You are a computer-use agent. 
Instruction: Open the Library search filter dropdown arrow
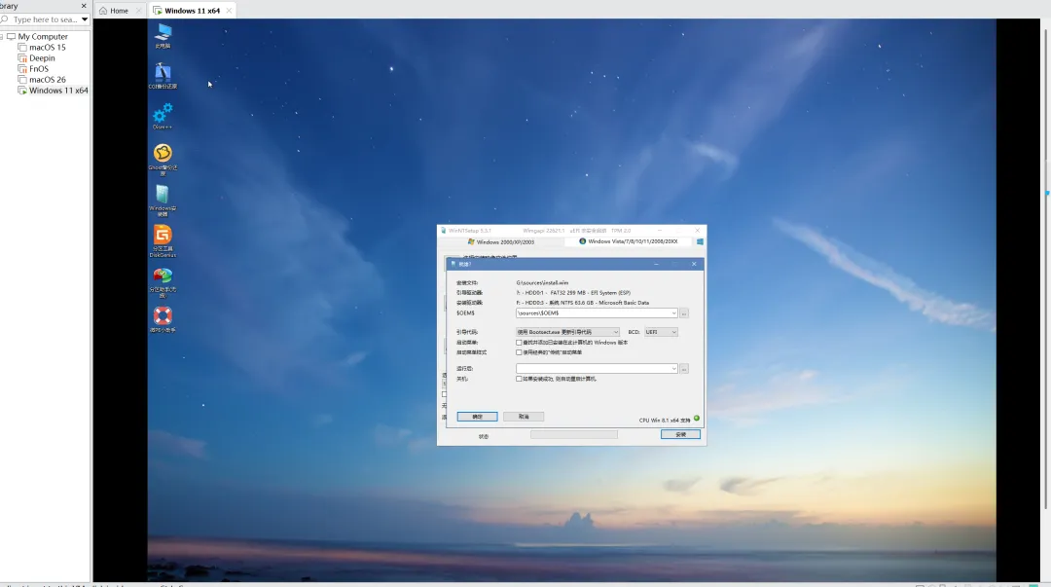(x=85, y=19)
